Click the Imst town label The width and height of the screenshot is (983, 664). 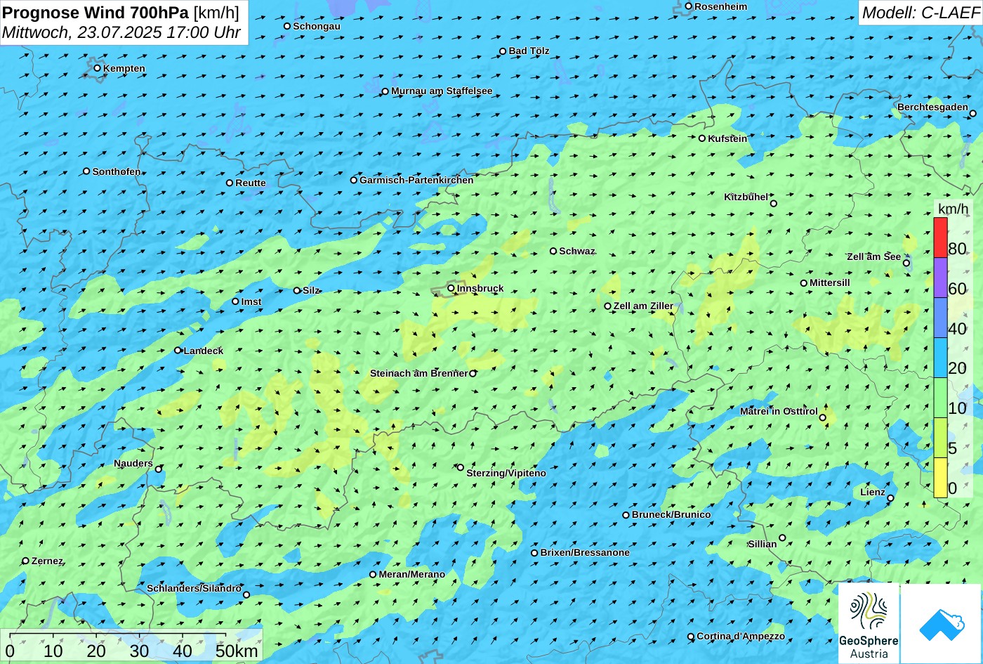(251, 301)
